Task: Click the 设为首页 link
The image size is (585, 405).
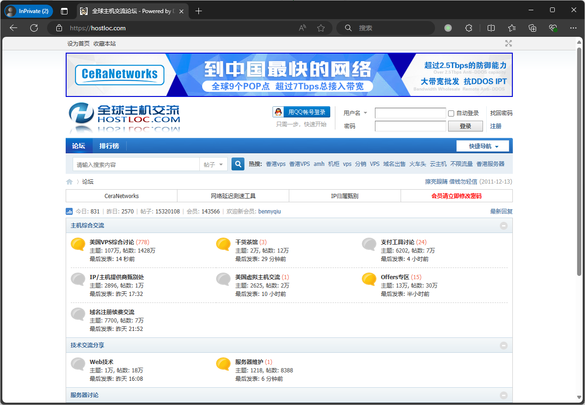Action: (x=78, y=43)
